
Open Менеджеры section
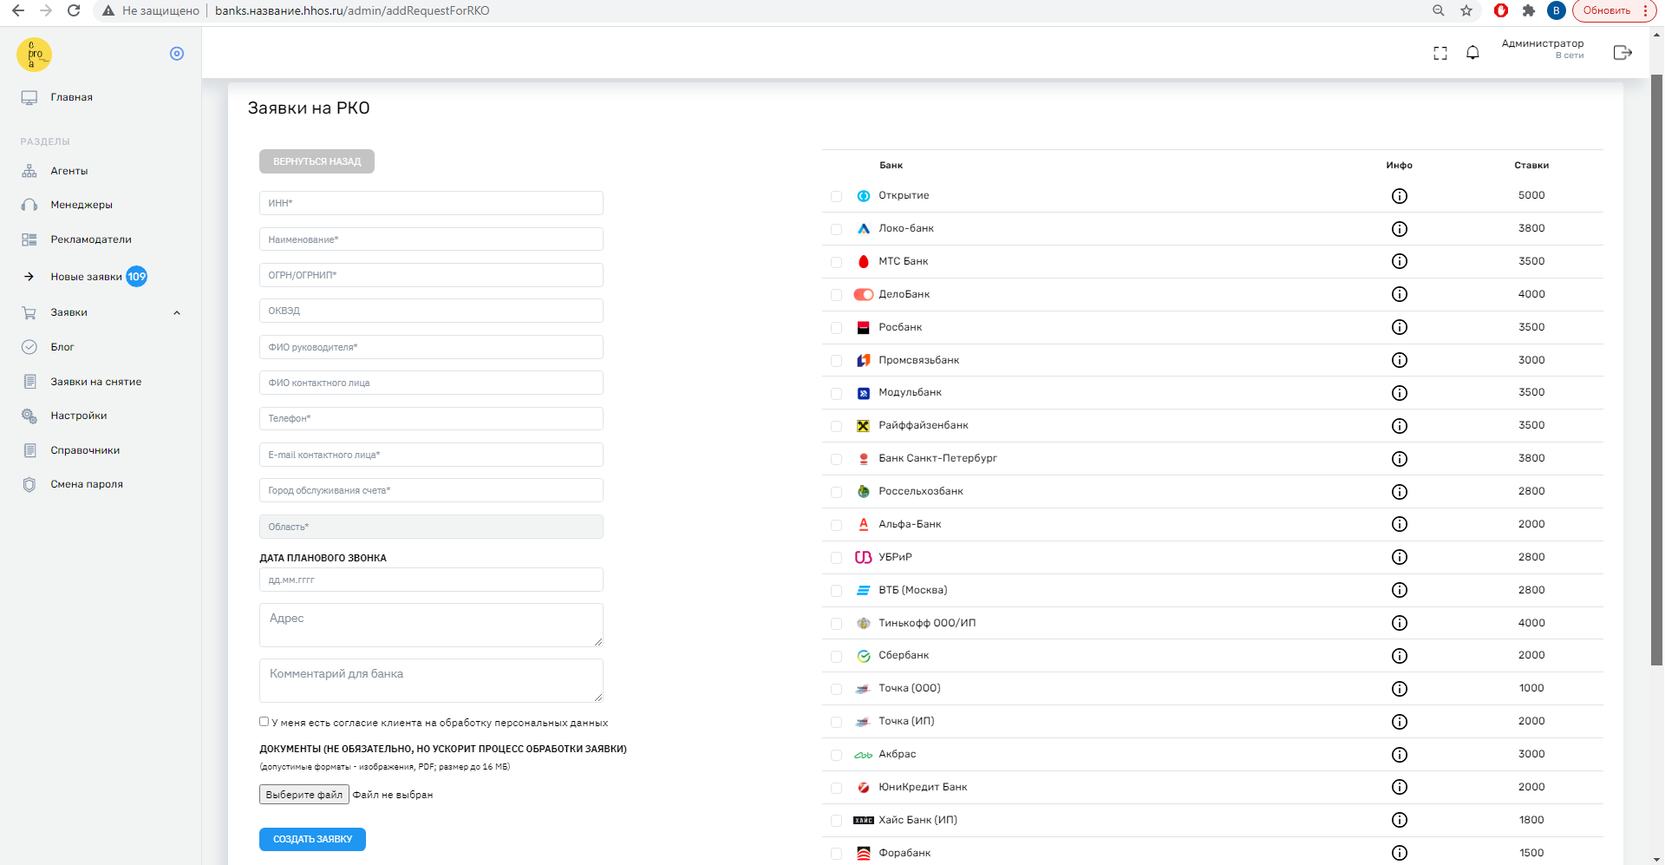81,205
